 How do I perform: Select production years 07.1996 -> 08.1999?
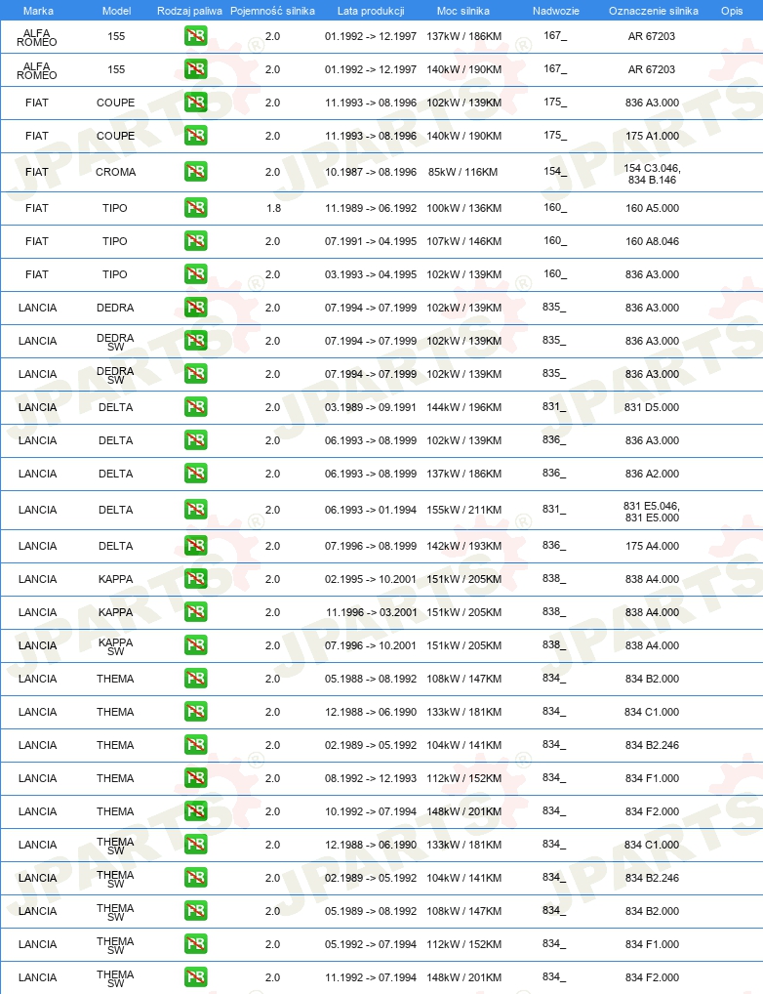pos(371,546)
